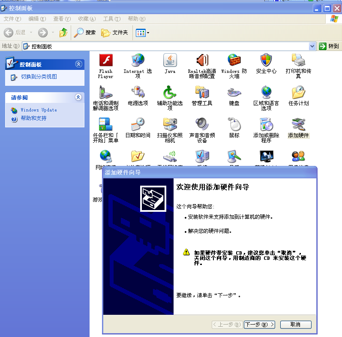The image size is (342, 337).
Task: Open Realtek高清晰音频配置 icon
Action: coord(202,60)
